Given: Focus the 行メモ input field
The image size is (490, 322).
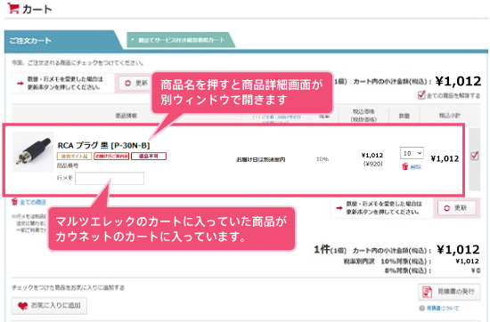Looking at the screenshot, I should point(110,179).
